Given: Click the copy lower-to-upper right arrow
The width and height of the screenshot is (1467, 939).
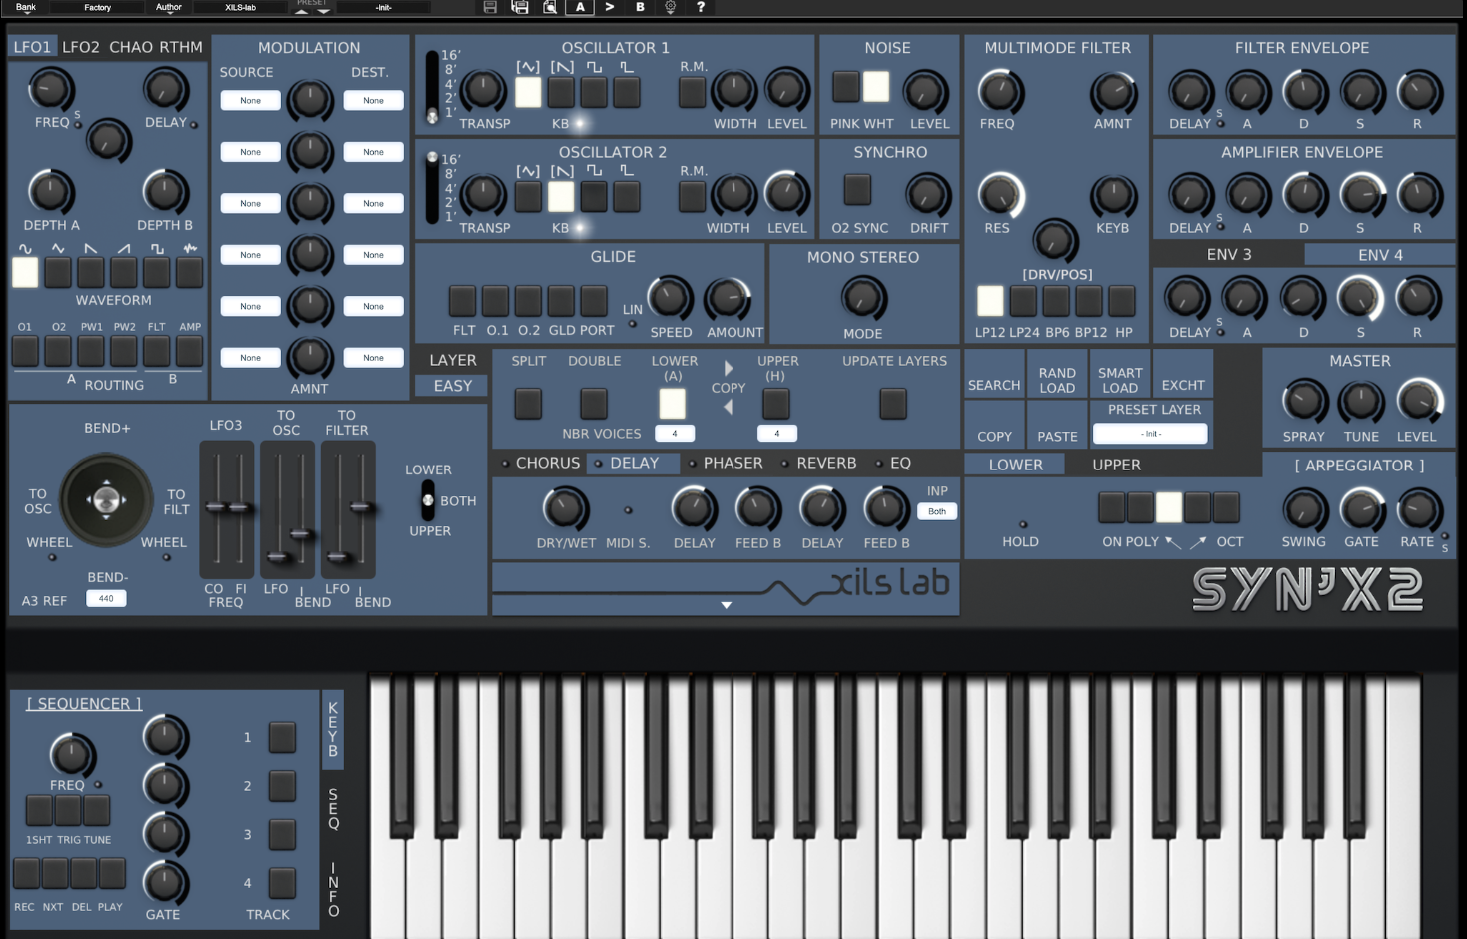Looking at the screenshot, I should pos(729,368).
